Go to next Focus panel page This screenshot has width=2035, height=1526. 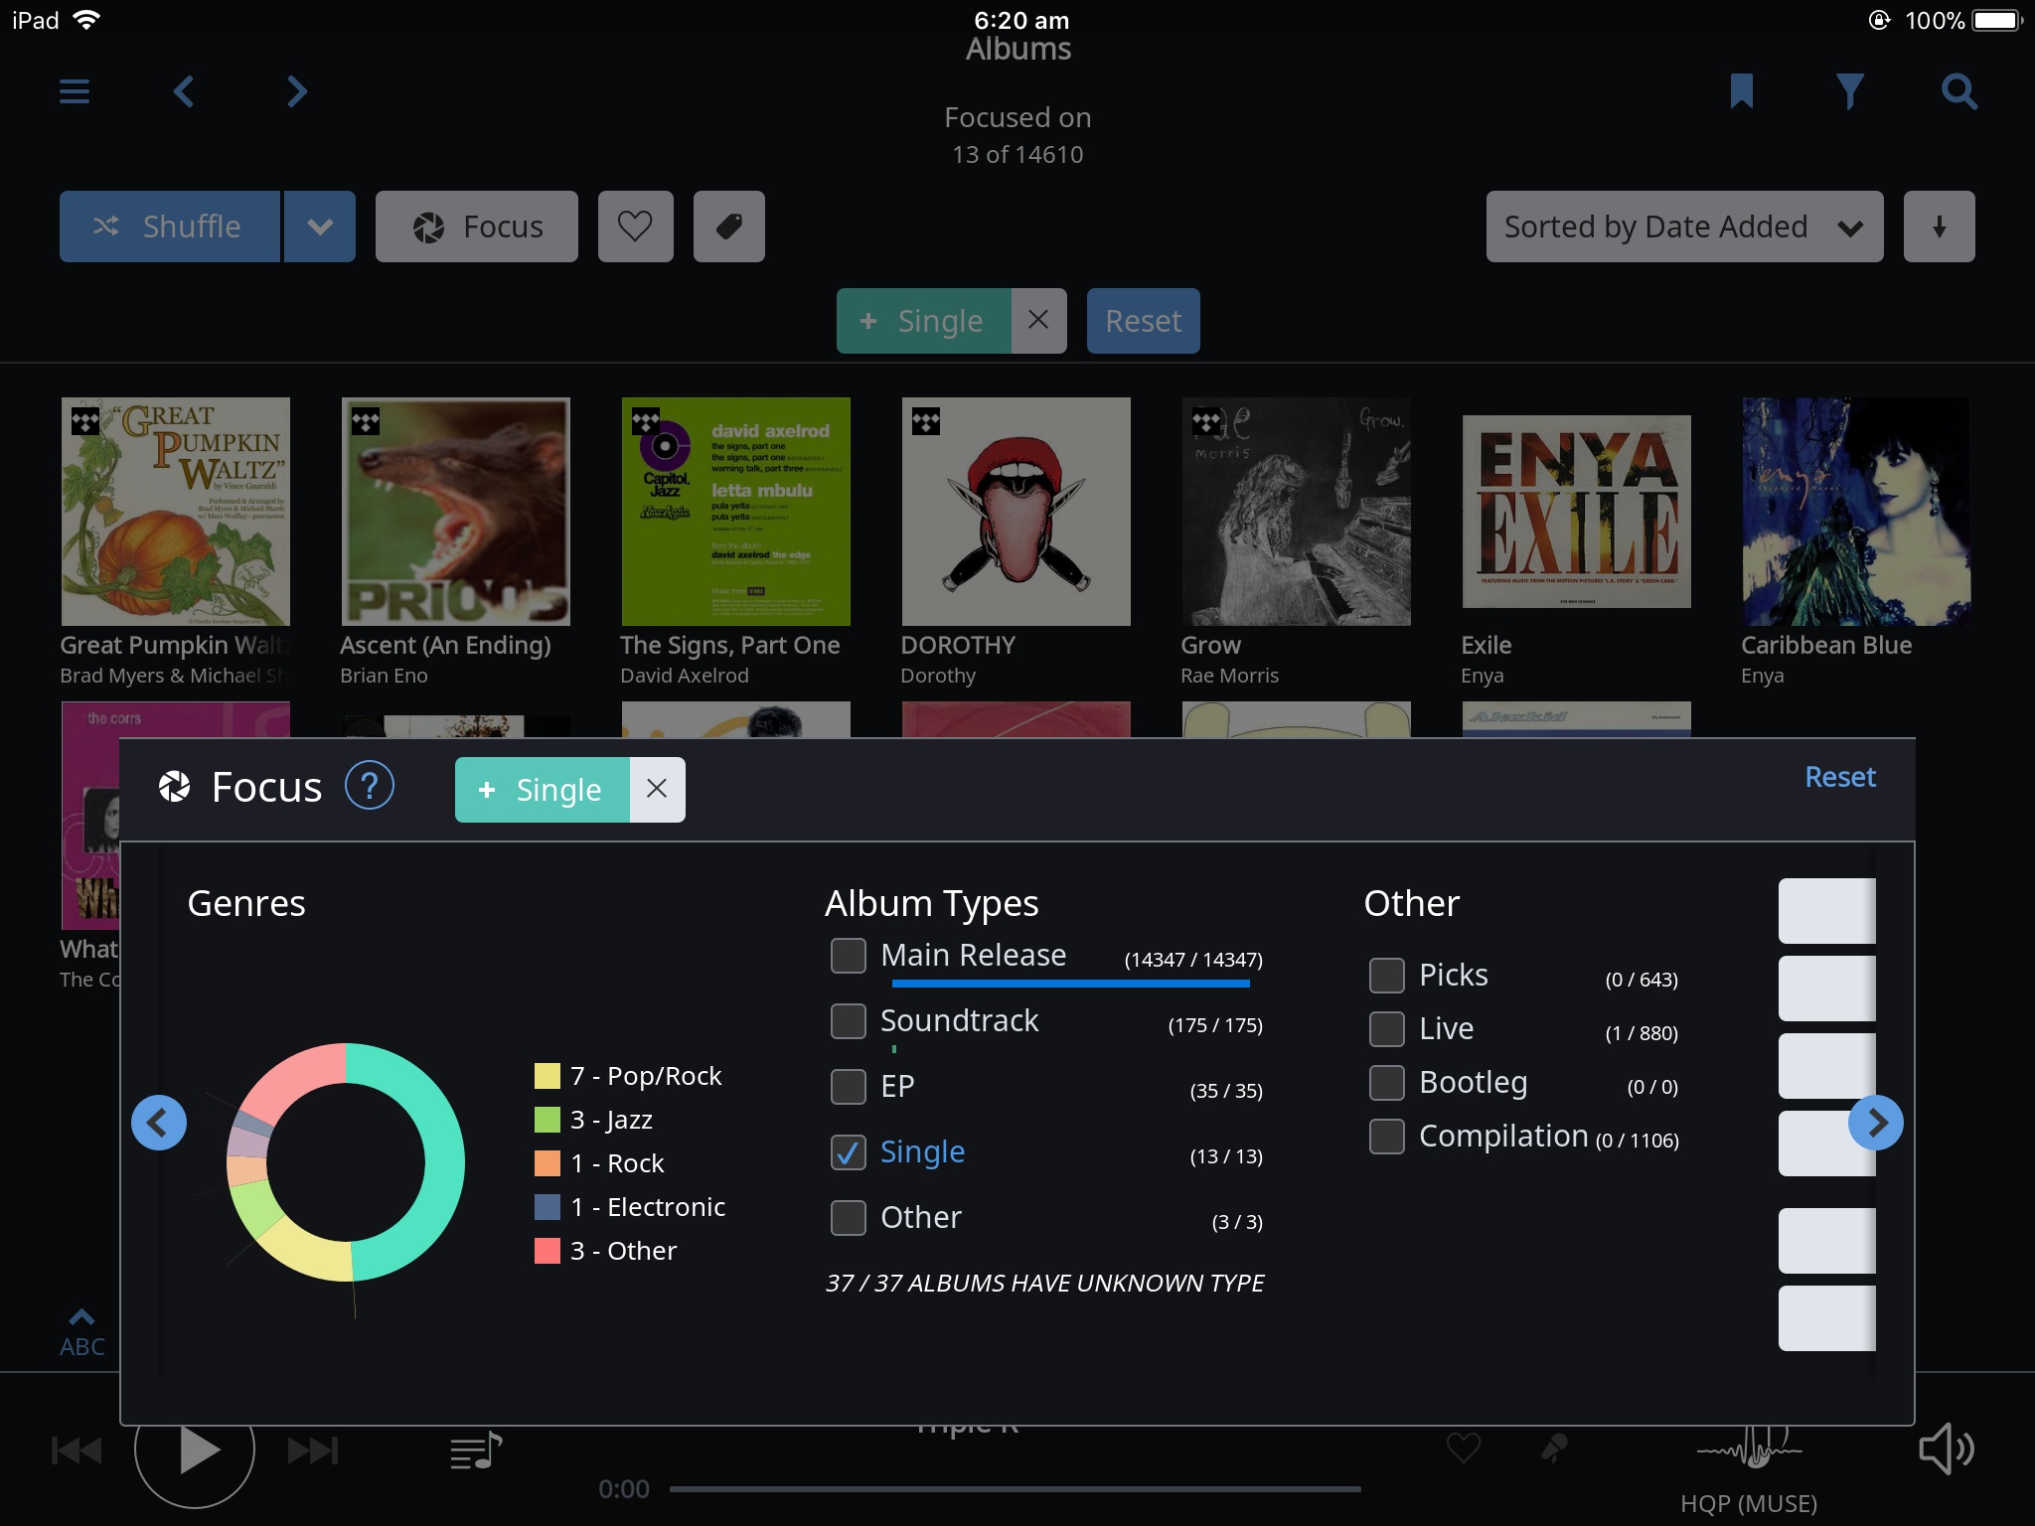coord(1876,1123)
